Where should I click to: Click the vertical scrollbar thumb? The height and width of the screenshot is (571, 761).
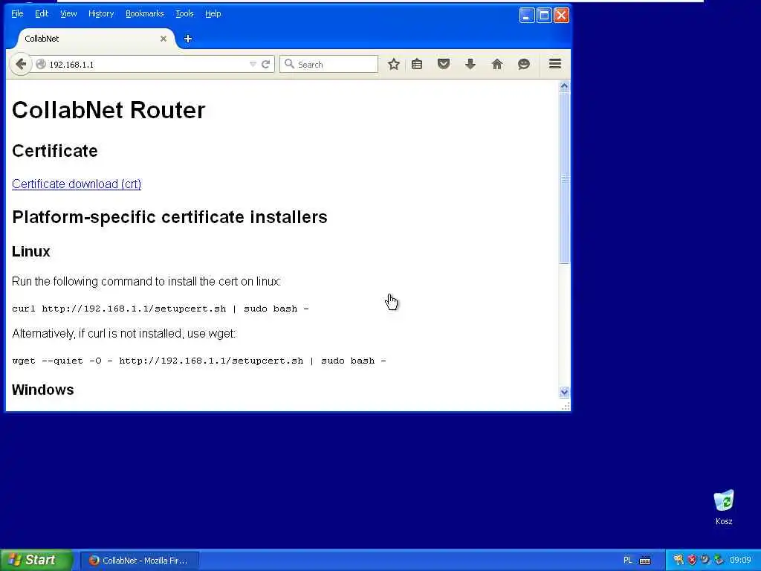(564, 178)
